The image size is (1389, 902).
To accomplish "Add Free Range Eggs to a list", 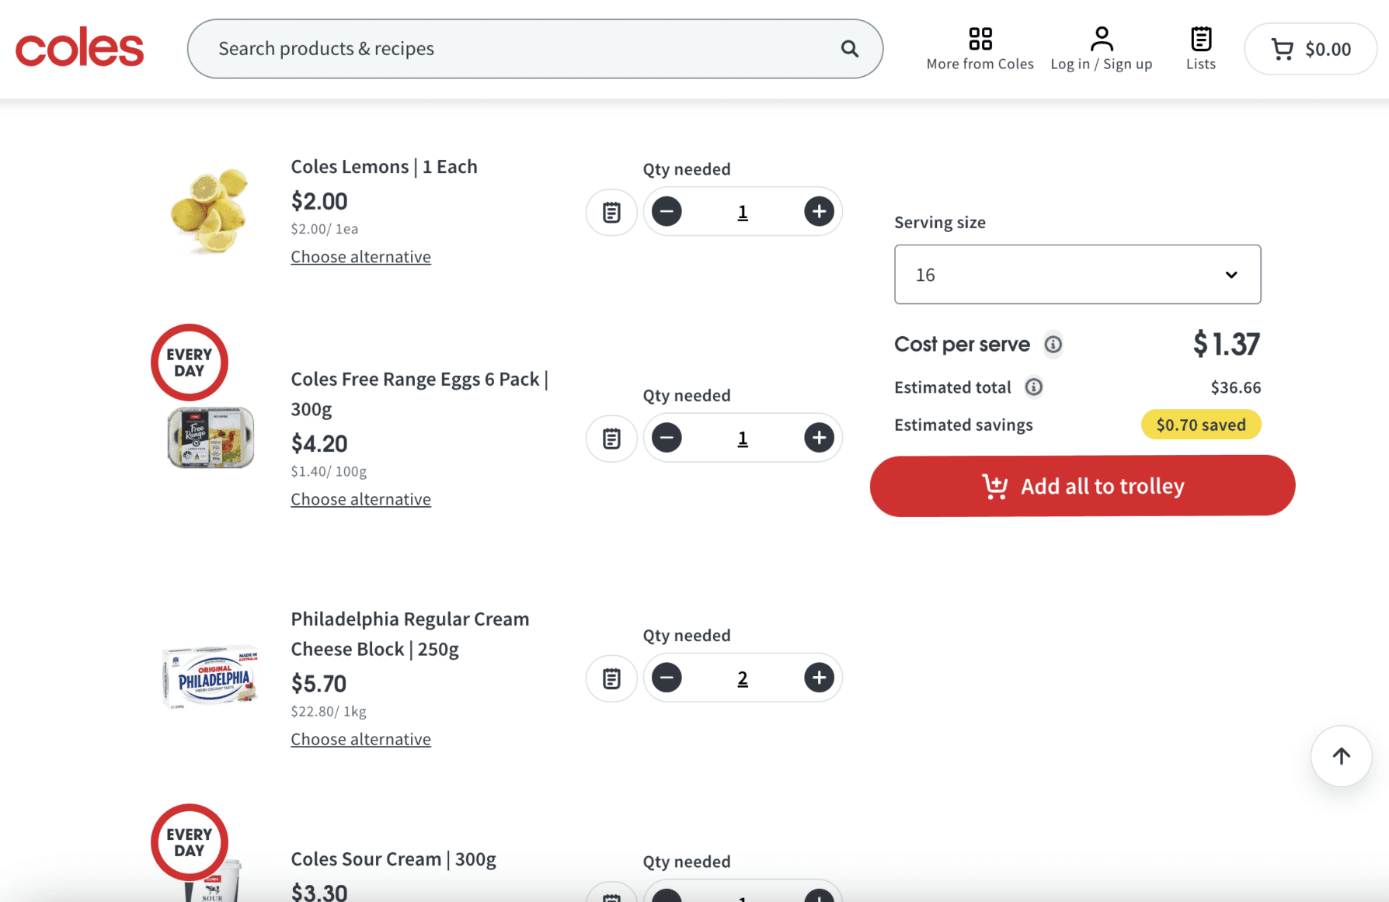I will click(611, 439).
